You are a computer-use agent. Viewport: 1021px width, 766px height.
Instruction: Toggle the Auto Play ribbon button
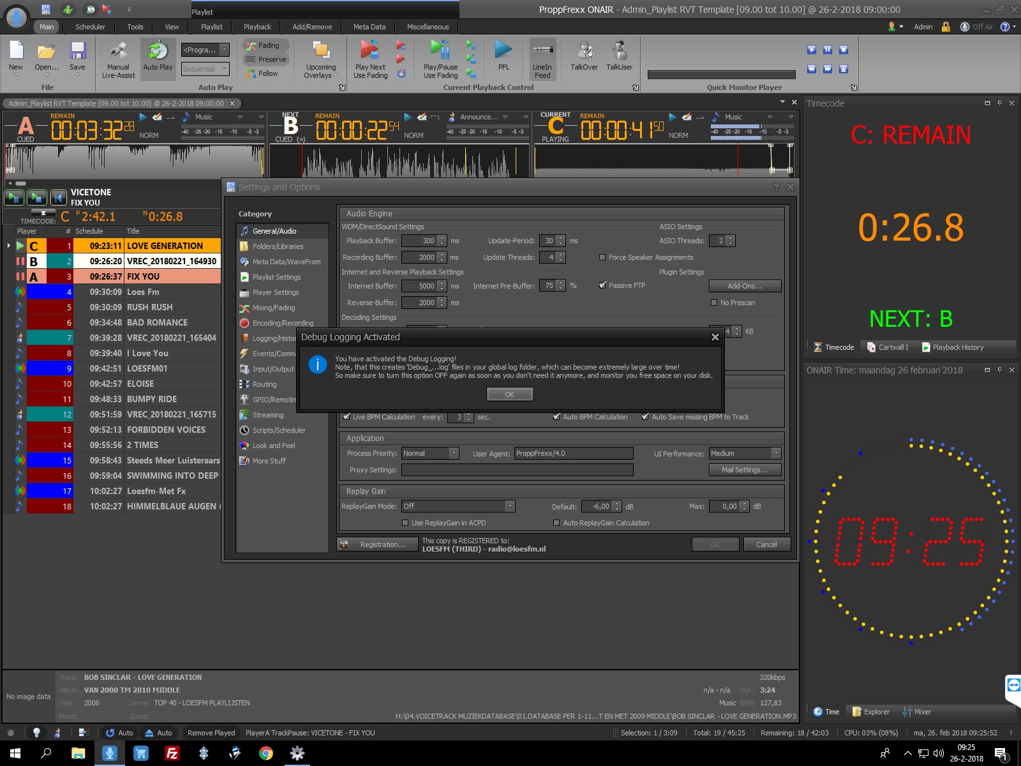click(x=158, y=59)
